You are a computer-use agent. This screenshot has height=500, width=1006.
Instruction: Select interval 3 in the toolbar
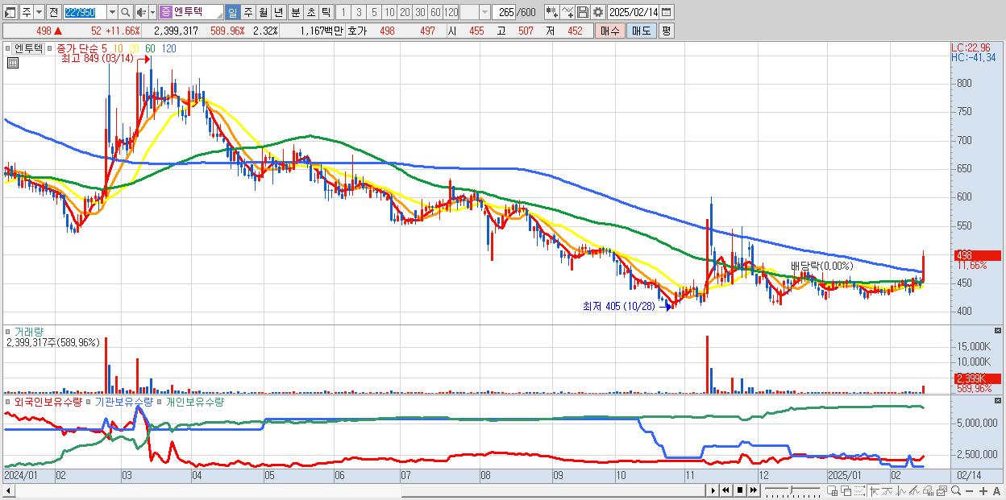pos(359,12)
